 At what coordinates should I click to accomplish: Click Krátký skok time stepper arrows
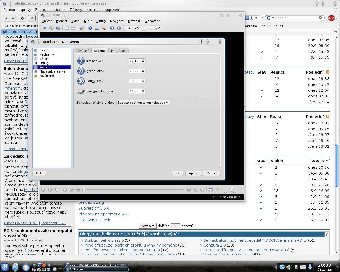click(x=143, y=61)
